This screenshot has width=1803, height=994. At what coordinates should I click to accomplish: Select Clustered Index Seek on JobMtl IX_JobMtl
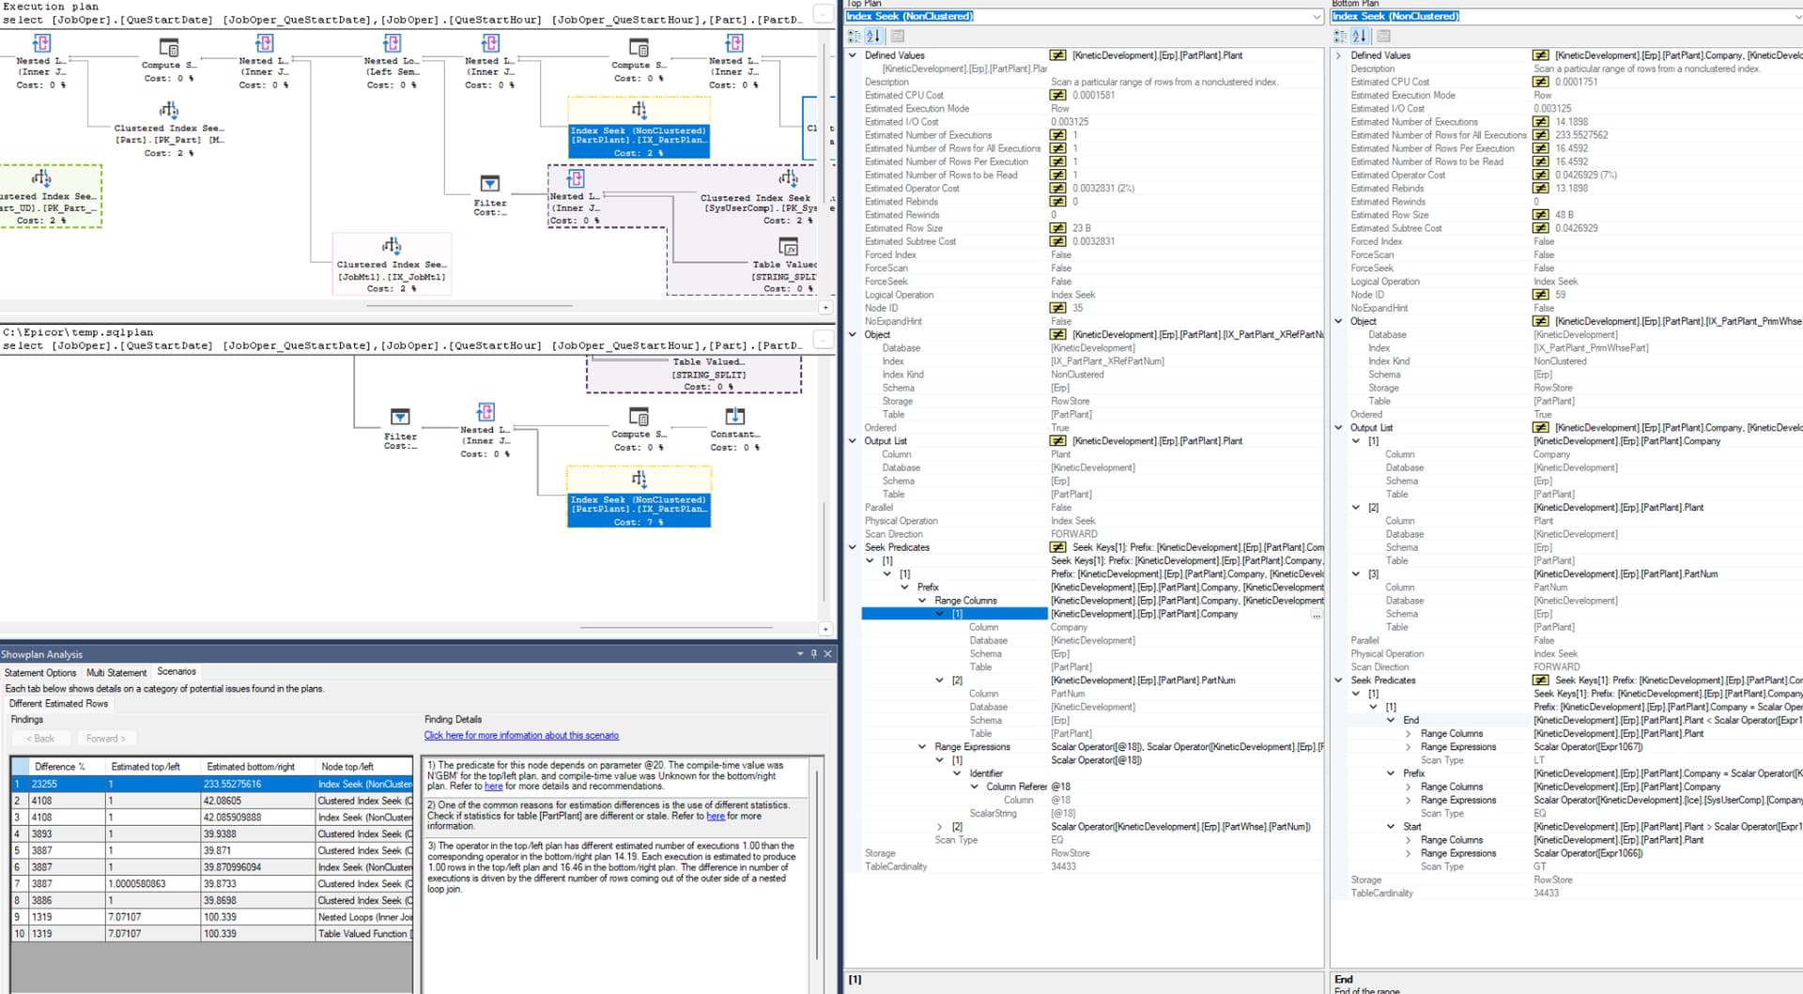click(x=392, y=247)
